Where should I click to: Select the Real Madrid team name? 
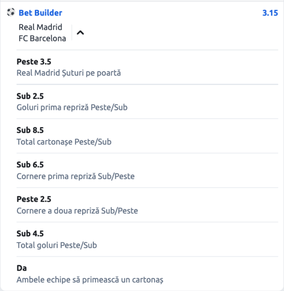pos(40,27)
